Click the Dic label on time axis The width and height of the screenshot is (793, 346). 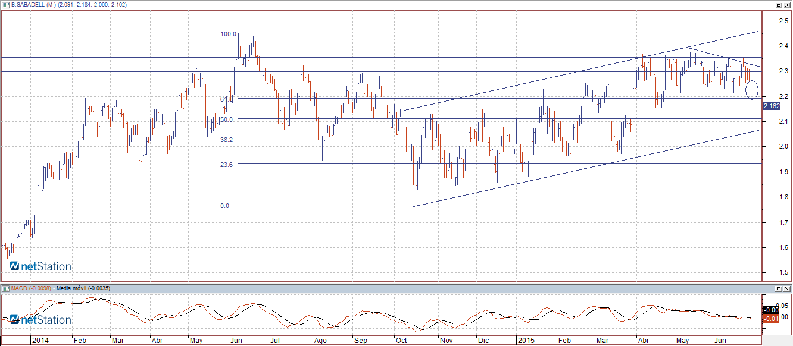click(483, 341)
